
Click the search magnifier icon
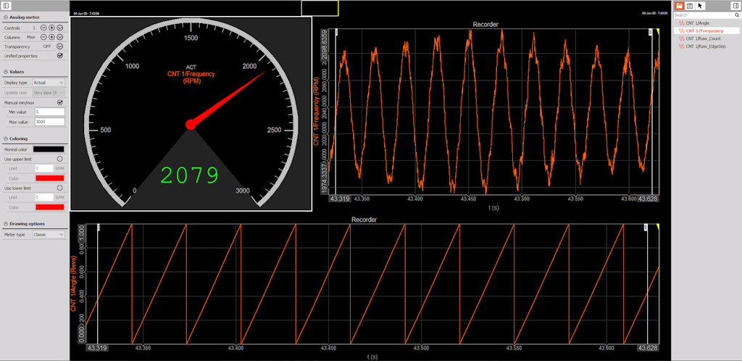[736, 15]
